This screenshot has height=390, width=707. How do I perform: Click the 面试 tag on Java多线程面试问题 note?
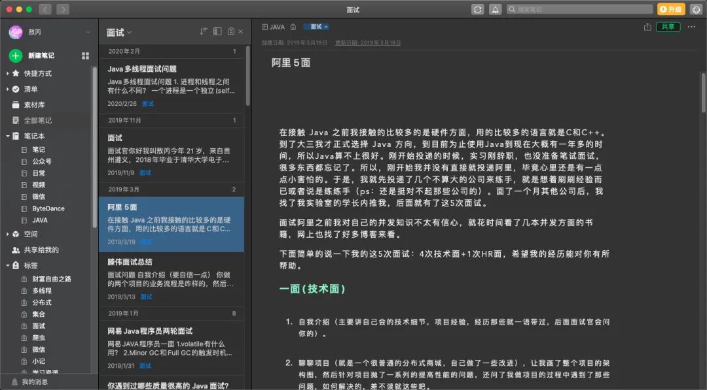point(147,103)
